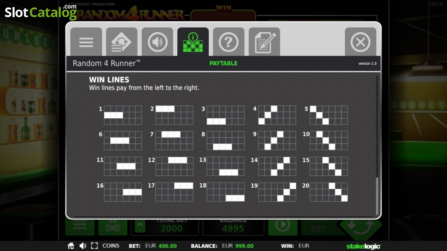
Task: Select the win line 2 diagram
Action: [174, 115]
